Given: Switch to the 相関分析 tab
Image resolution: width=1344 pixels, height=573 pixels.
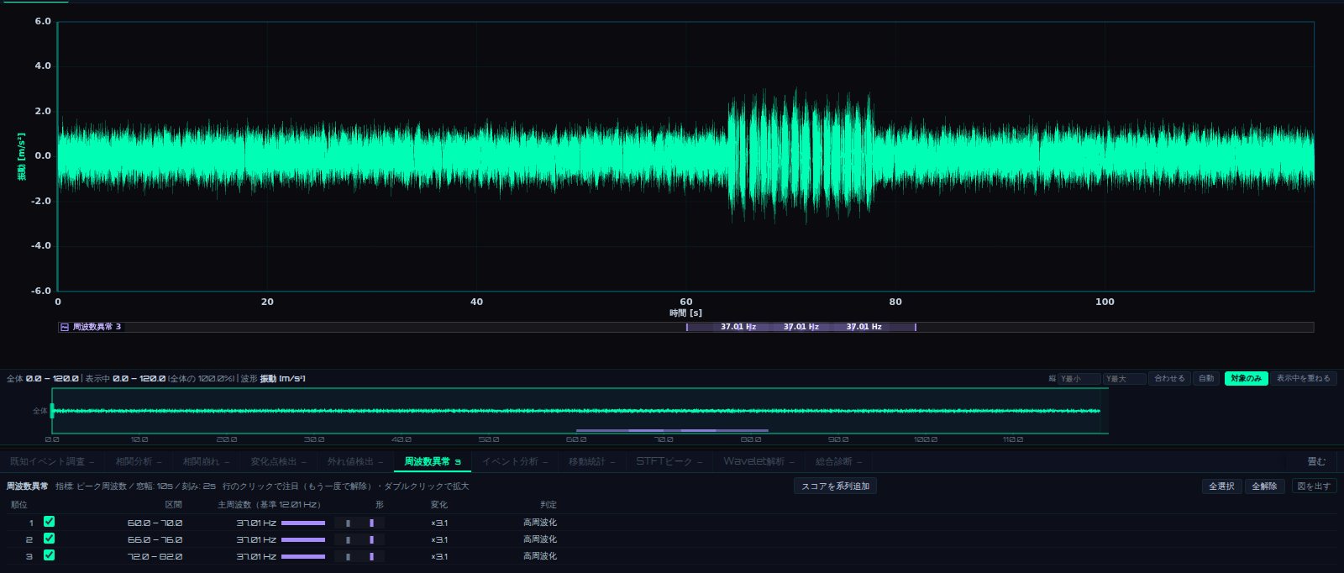Looking at the screenshot, I should 139,461.
